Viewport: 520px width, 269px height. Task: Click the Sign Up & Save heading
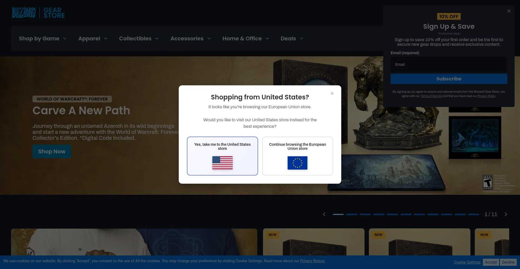click(449, 27)
